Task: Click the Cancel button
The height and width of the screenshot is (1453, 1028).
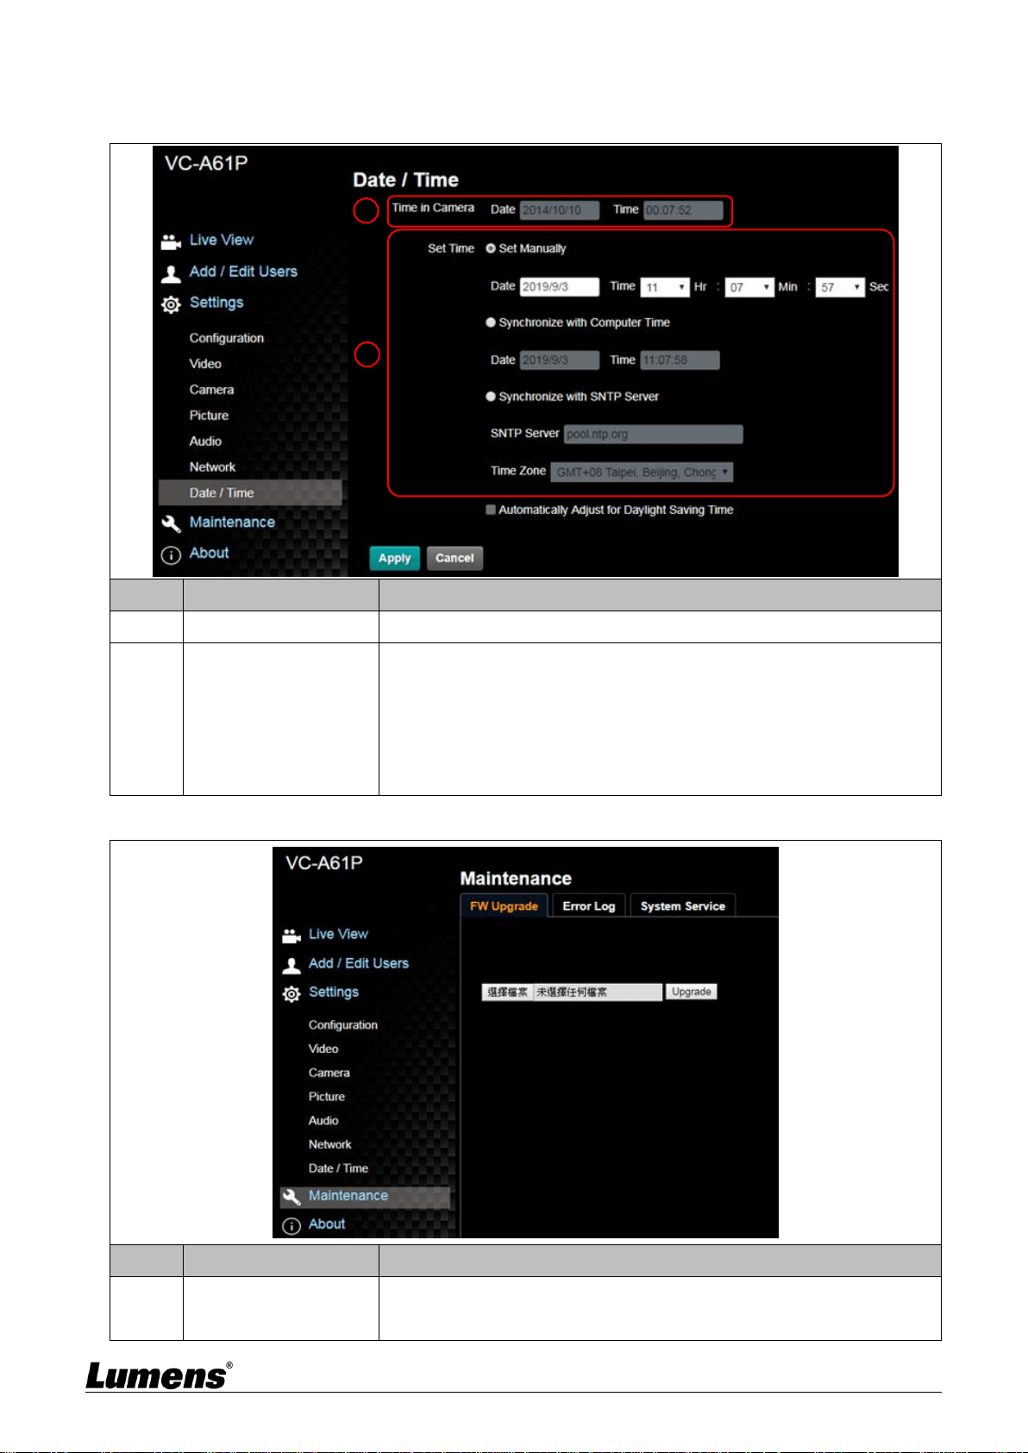Action: coord(454,558)
